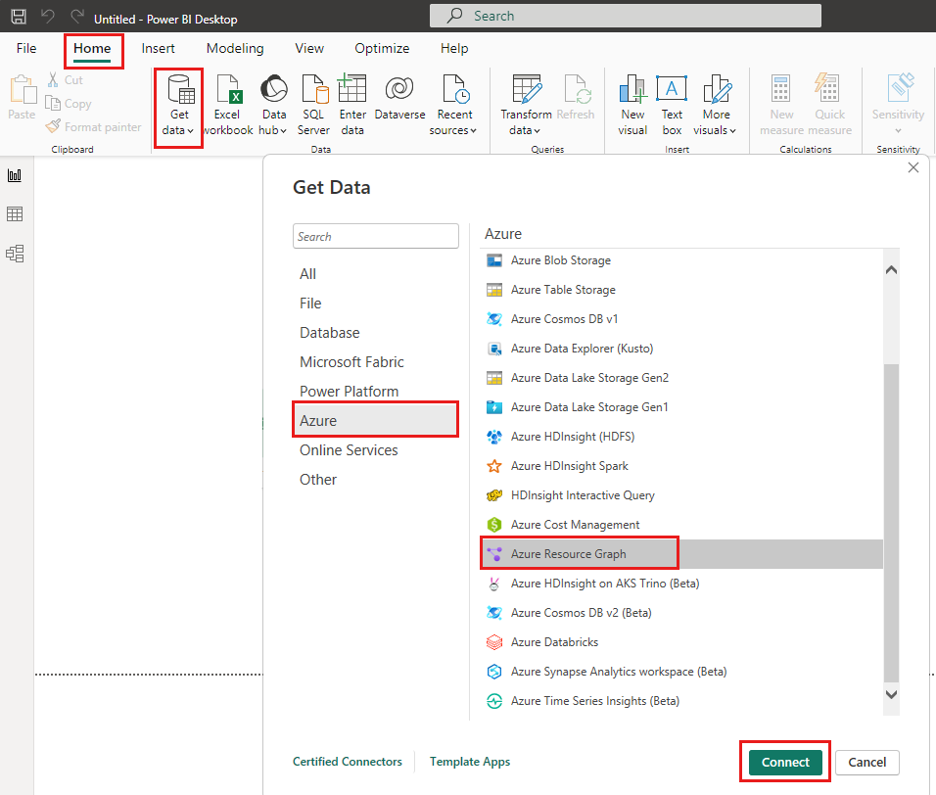Screen dimensions: 936x795
Task: Refresh the queries
Action: (576, 103)
